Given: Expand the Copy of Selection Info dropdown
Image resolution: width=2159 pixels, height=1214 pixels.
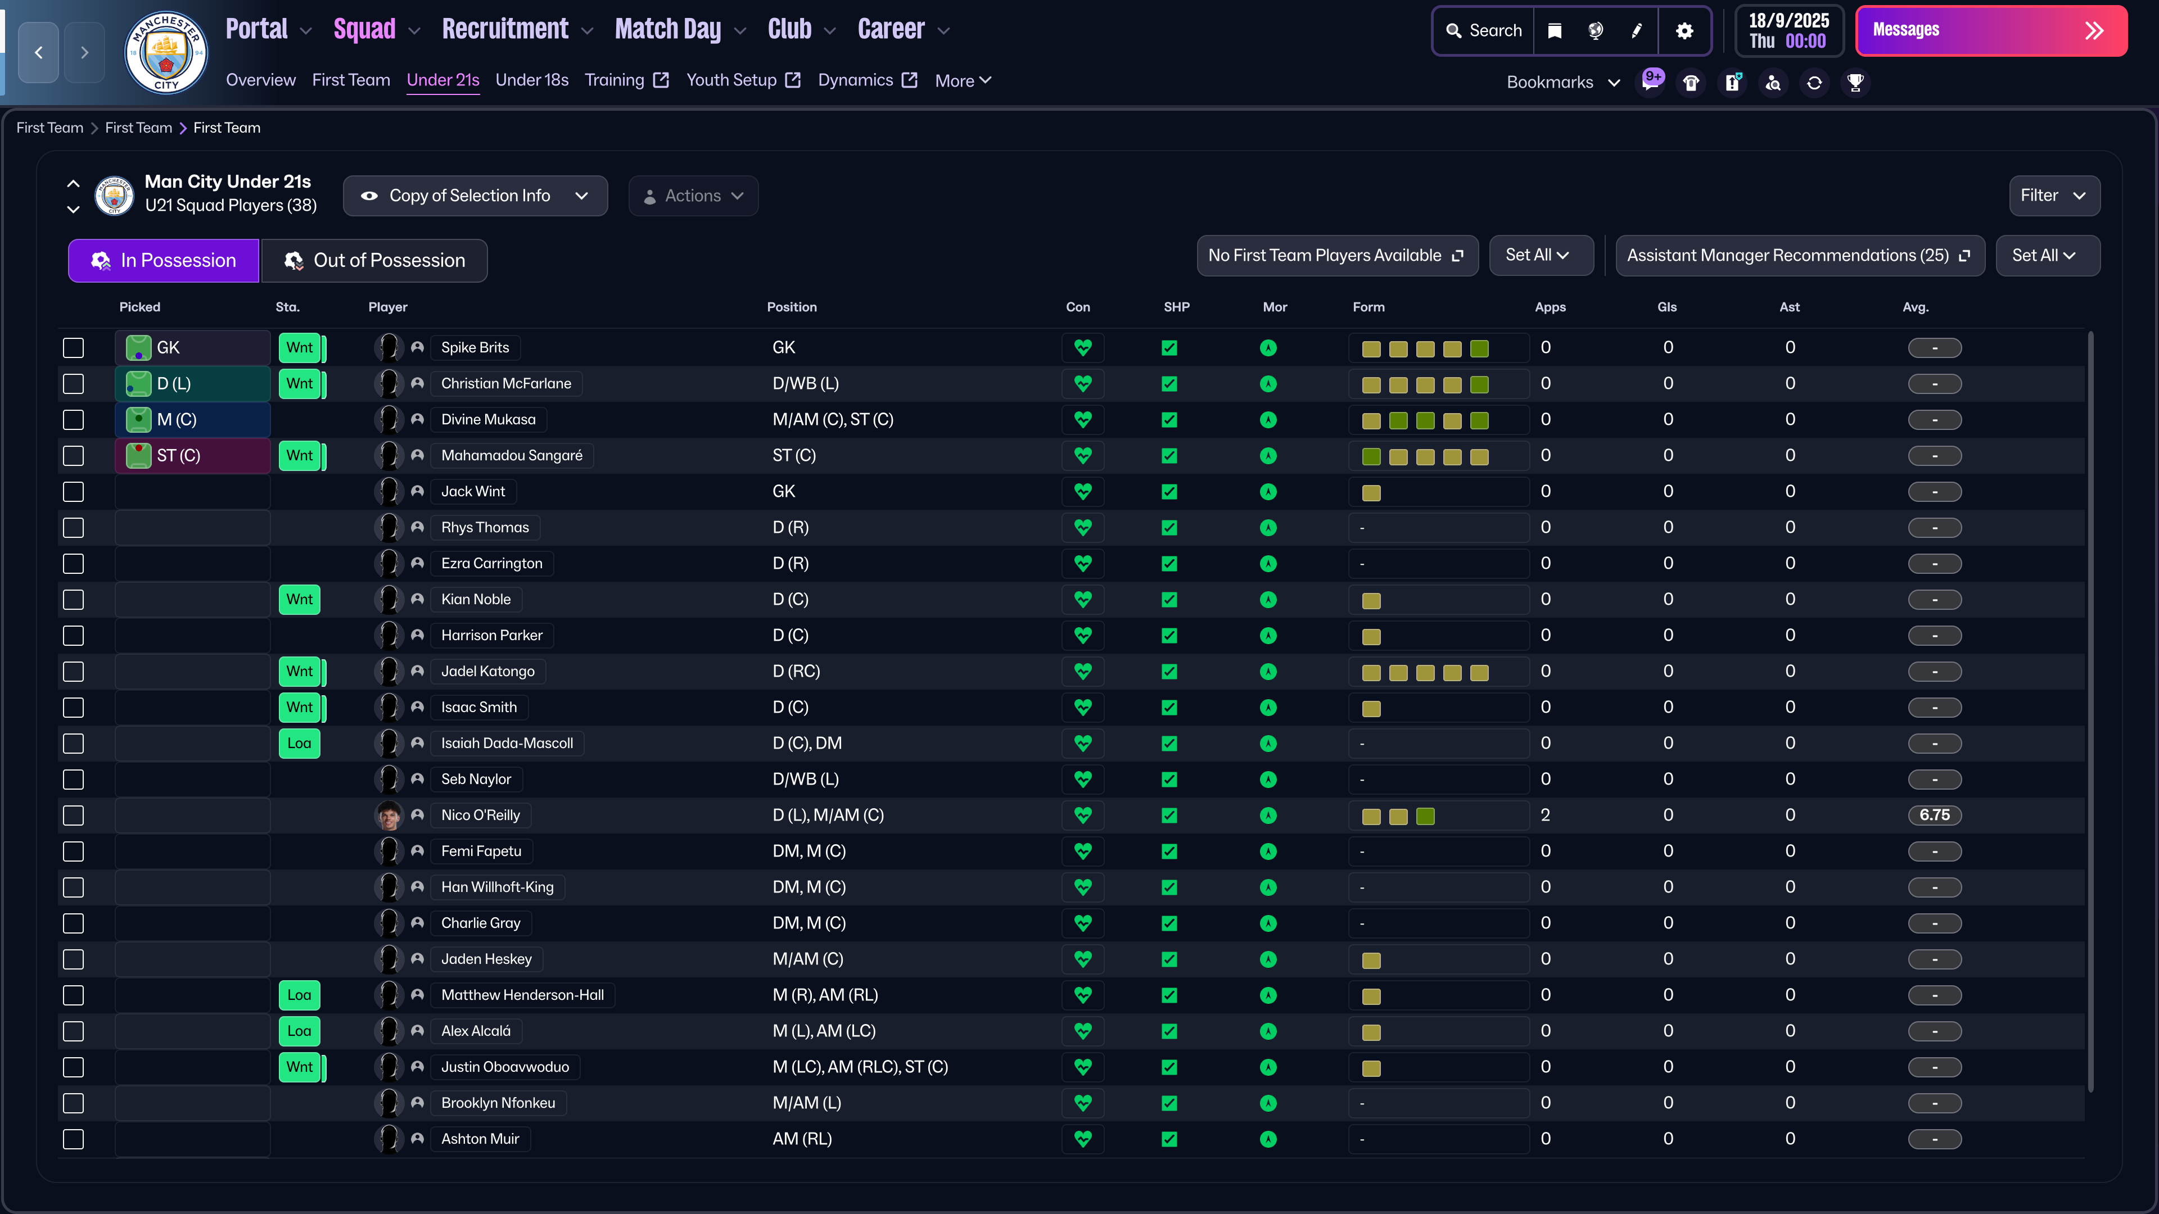Looking at the screenshot, I should coord(475,196).
